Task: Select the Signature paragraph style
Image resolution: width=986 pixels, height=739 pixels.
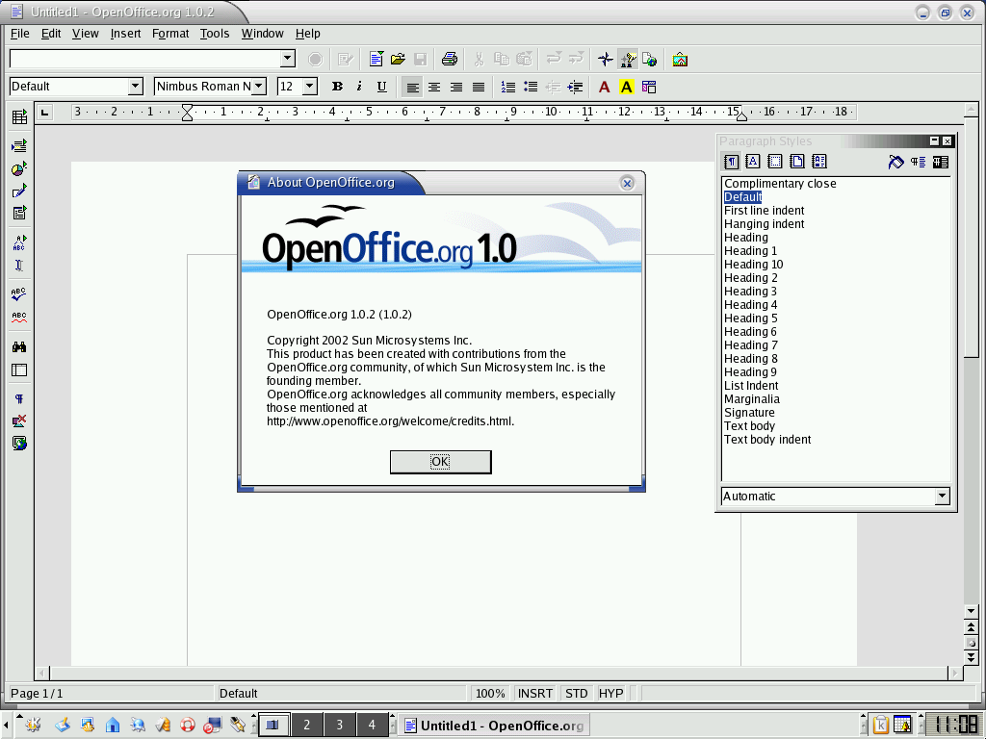Action: [749, 412]
